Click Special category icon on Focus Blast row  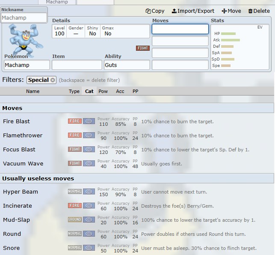[89, 149]
